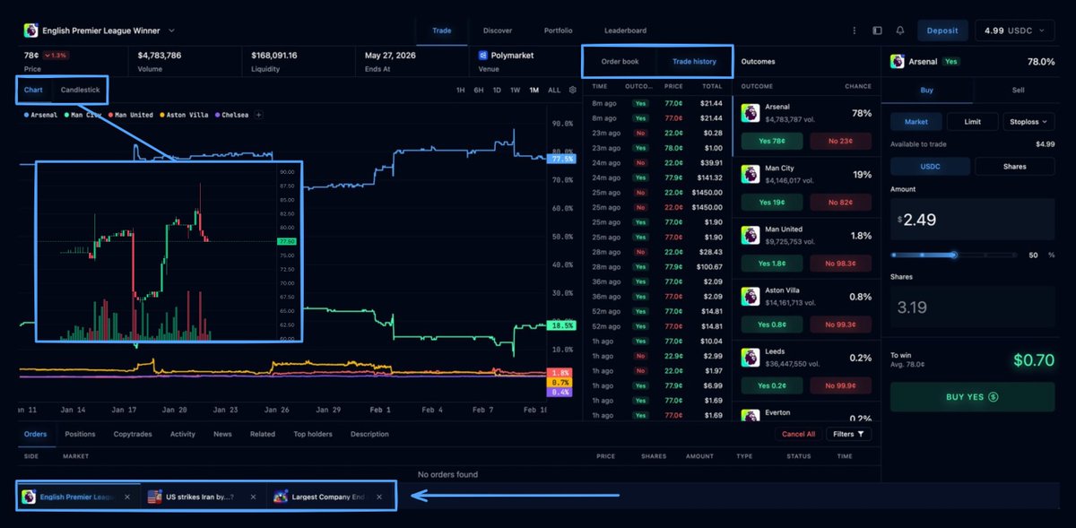Click Arsenal Yes 78¢ button
Image resolution: width=1076 pixels, height=528 pixels.
coord(772,141)
